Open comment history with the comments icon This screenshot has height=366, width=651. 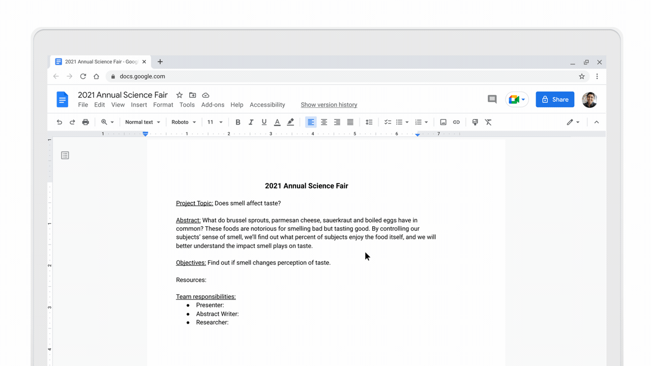(x=492, y=99)
